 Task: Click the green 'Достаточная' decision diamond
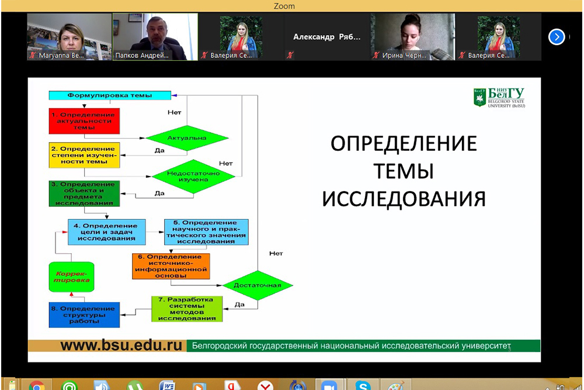click(258, 285)
